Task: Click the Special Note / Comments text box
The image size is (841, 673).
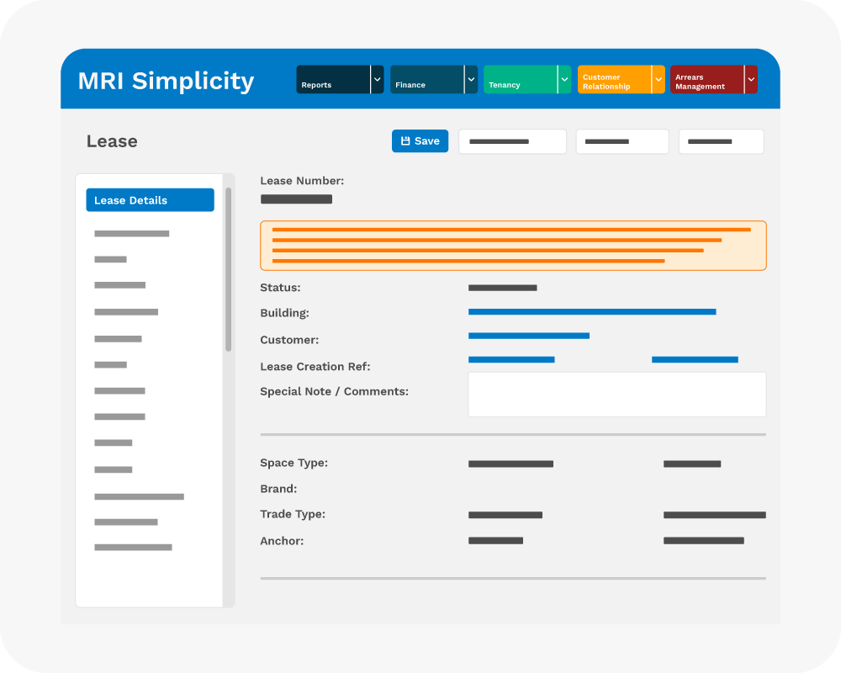Action: [616, 395]
